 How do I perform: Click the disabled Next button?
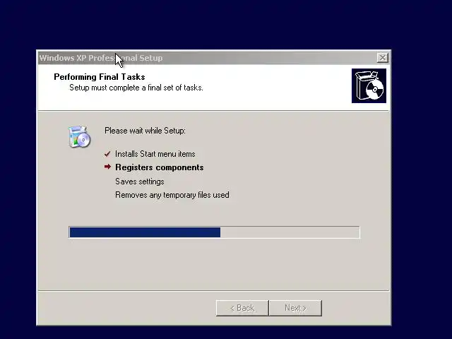coord(295,308)
